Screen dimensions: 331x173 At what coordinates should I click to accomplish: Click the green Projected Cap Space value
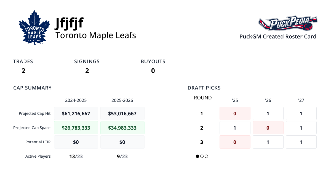[76, 128]
